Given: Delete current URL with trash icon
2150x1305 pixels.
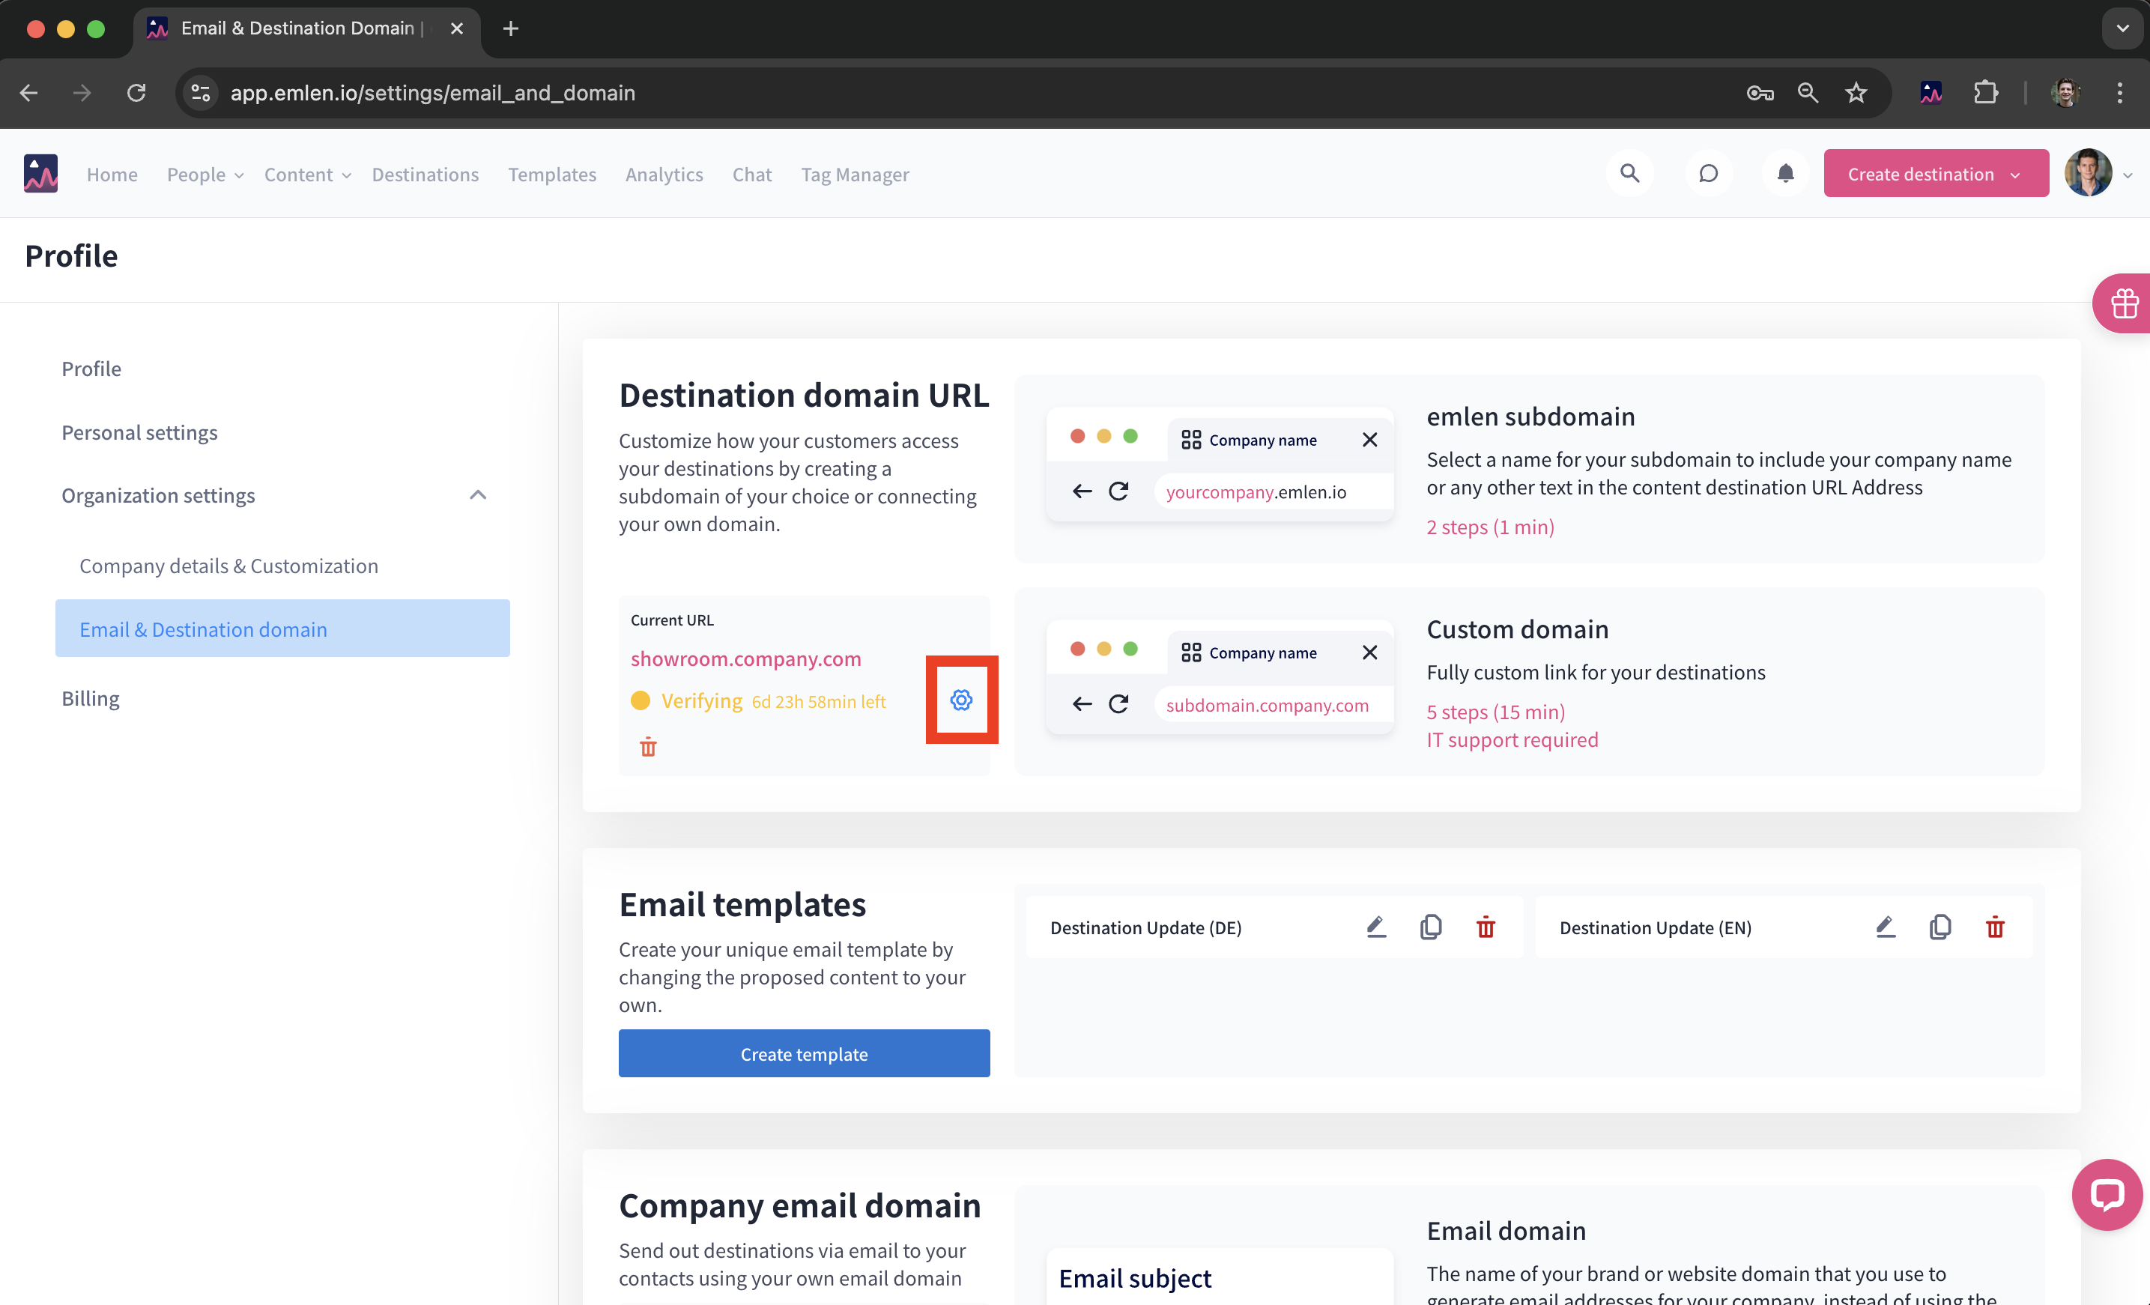Looking at the screenshot, I should (x=647, y=747).
